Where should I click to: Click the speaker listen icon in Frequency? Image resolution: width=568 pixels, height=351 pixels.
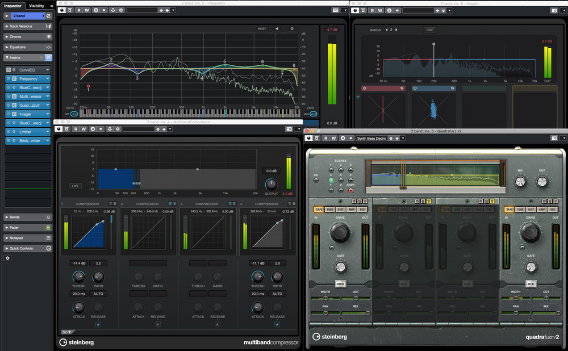click(277, 28)
